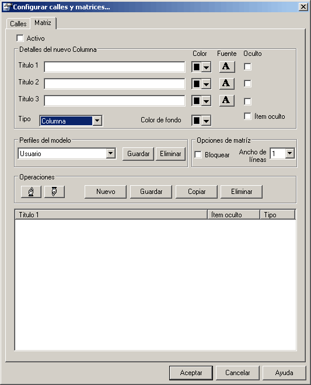The width and height of the screenshot is (311, 385).
Task: Open font settings for Título 1
Action: (227, 67)
